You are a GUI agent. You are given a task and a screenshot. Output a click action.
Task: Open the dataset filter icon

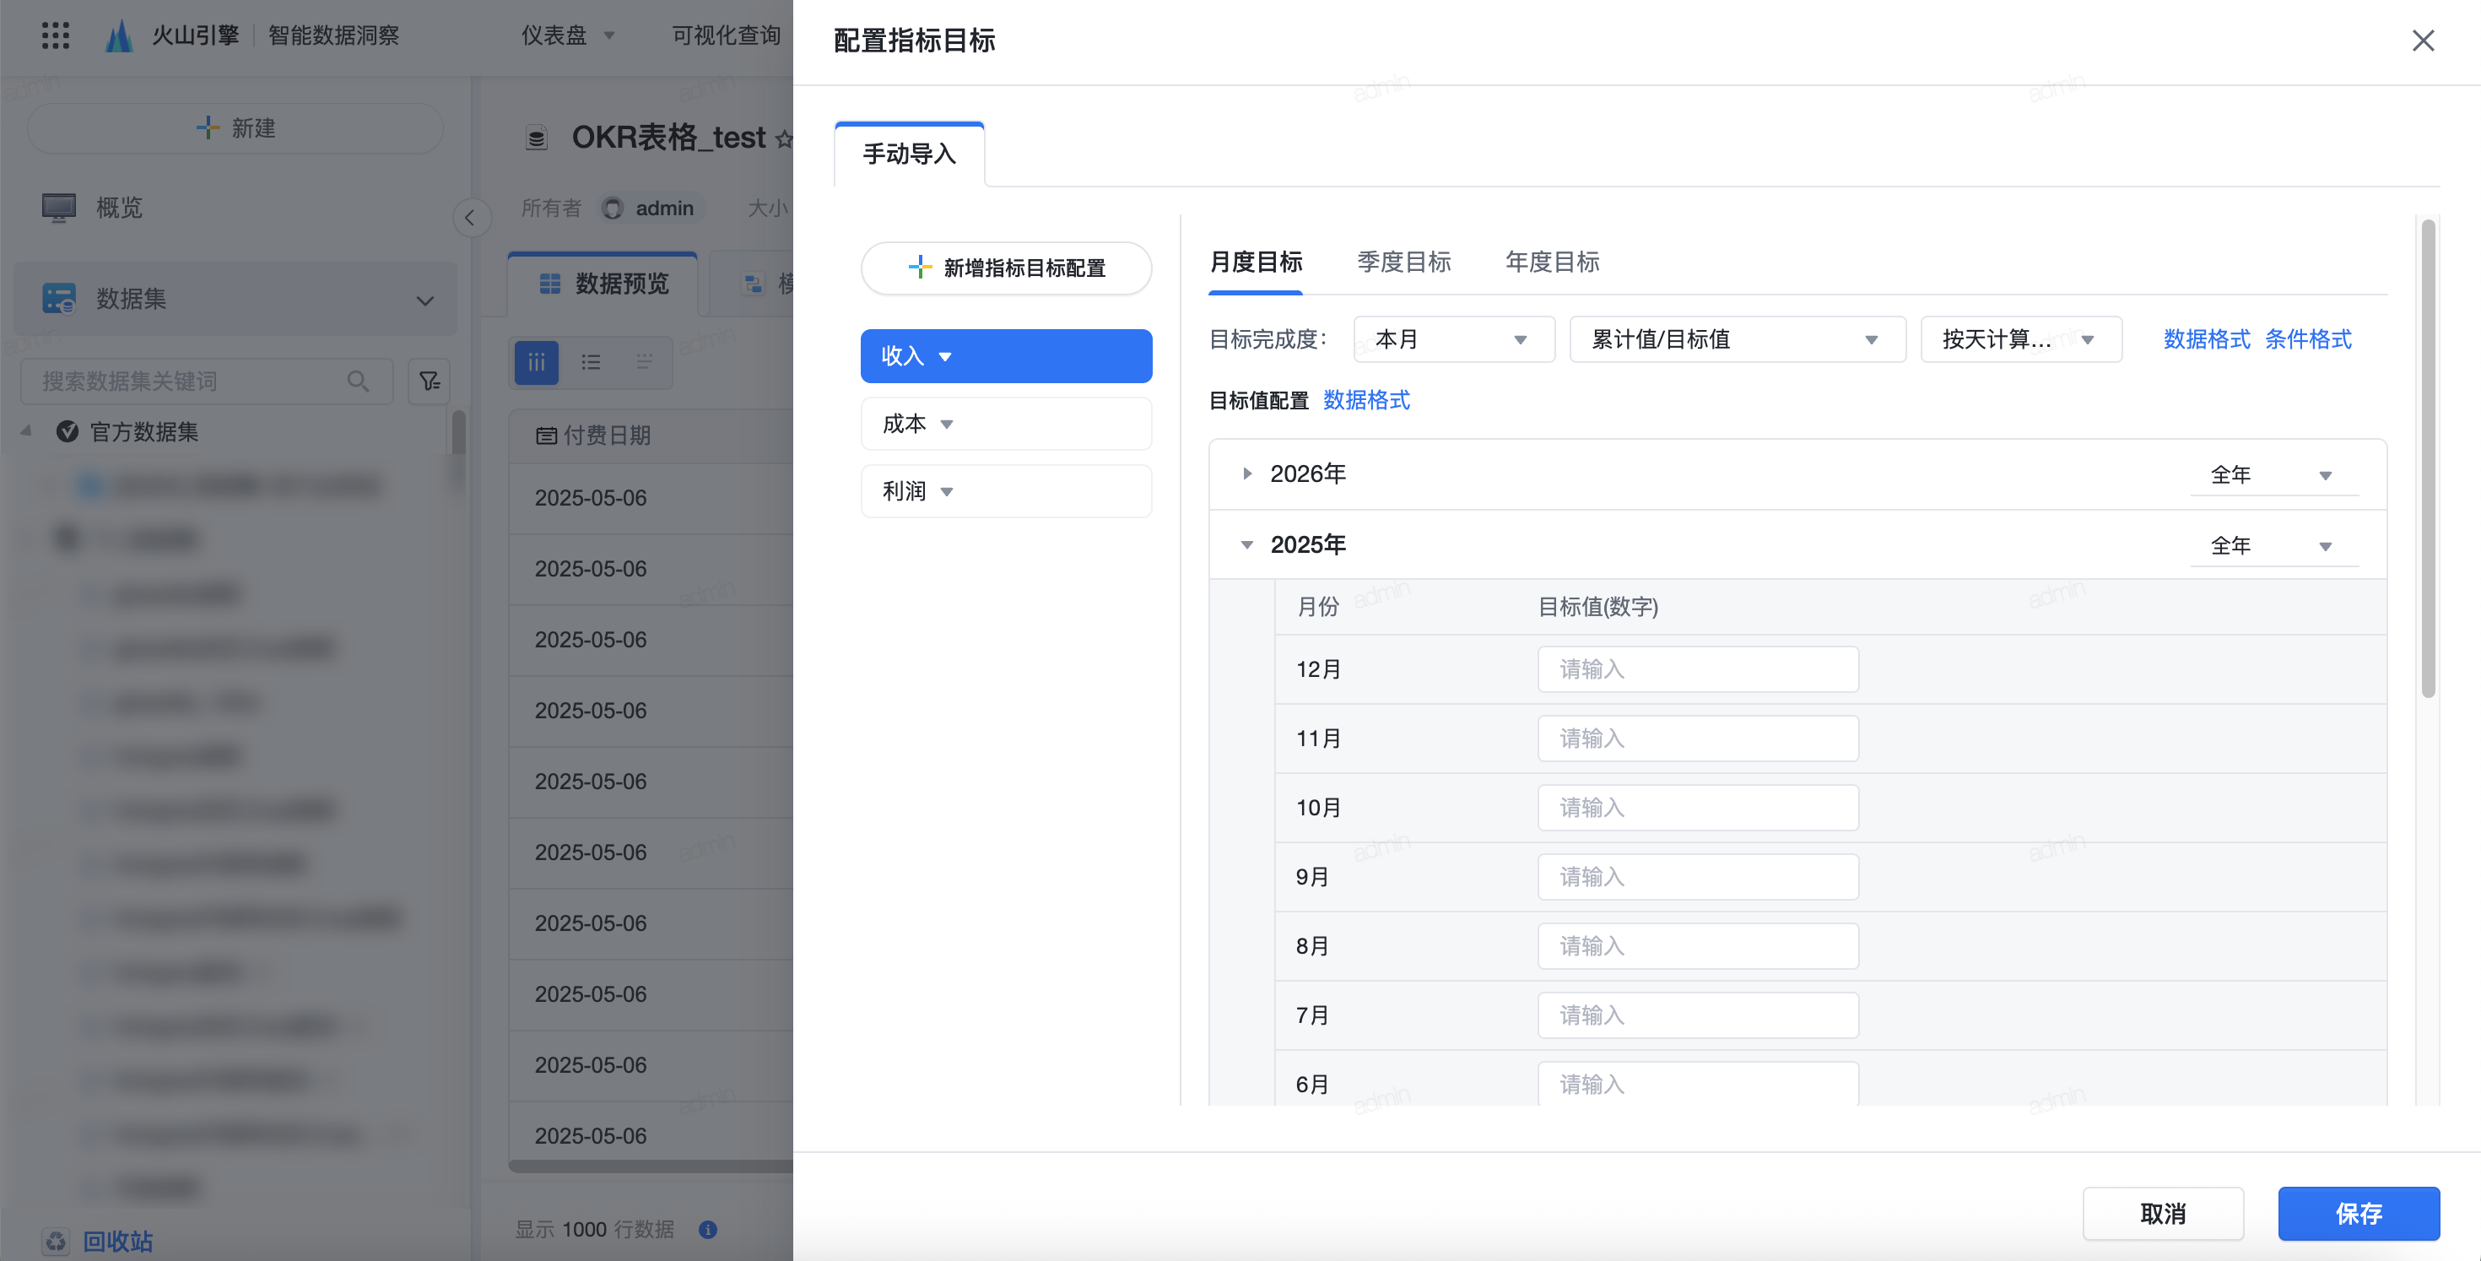pyautogui.click(x=430, y=381)
